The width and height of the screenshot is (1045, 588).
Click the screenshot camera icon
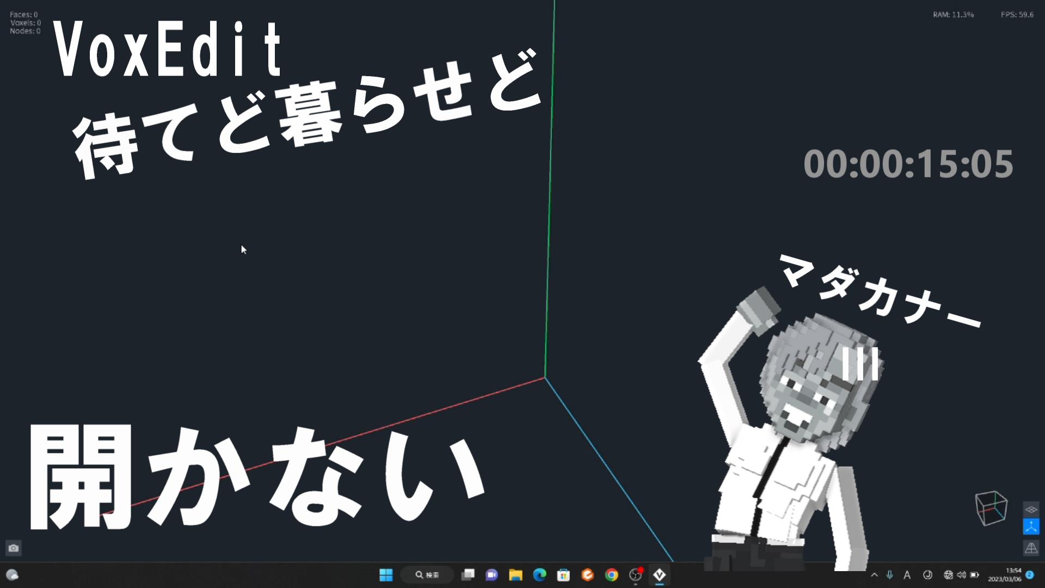pyautogui.click(x=14, y=548)
